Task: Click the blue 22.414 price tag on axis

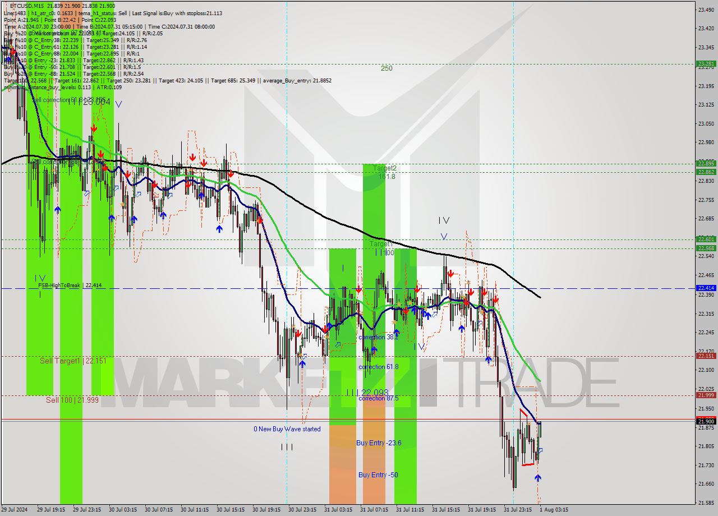Action: pos(705,288)
